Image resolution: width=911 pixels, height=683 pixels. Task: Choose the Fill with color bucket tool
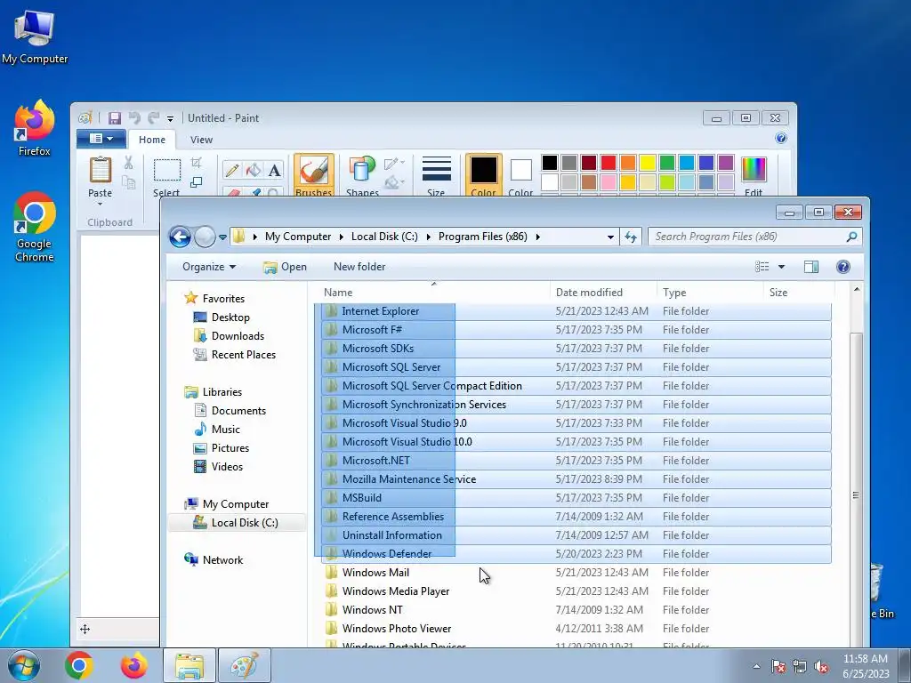(x=254, y=170)
